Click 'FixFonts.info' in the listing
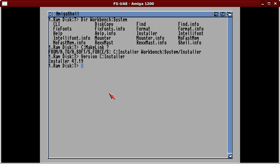 110,29
